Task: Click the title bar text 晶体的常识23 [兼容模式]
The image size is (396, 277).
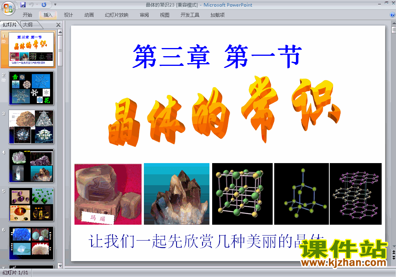Action: 172,5
